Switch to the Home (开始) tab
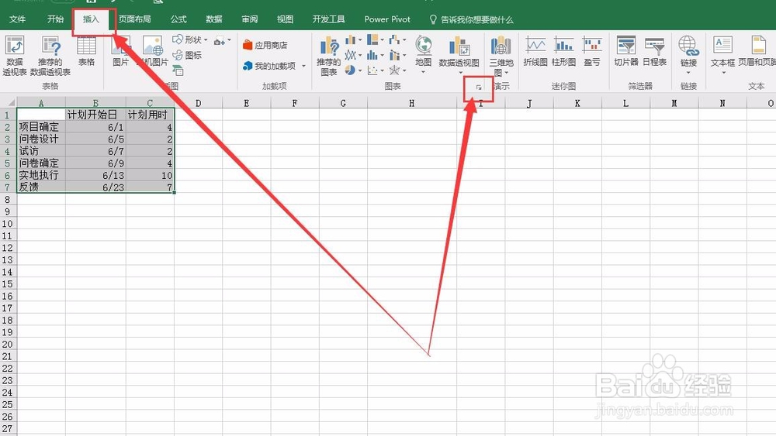 pyautogui.click(x=55, y=19)
